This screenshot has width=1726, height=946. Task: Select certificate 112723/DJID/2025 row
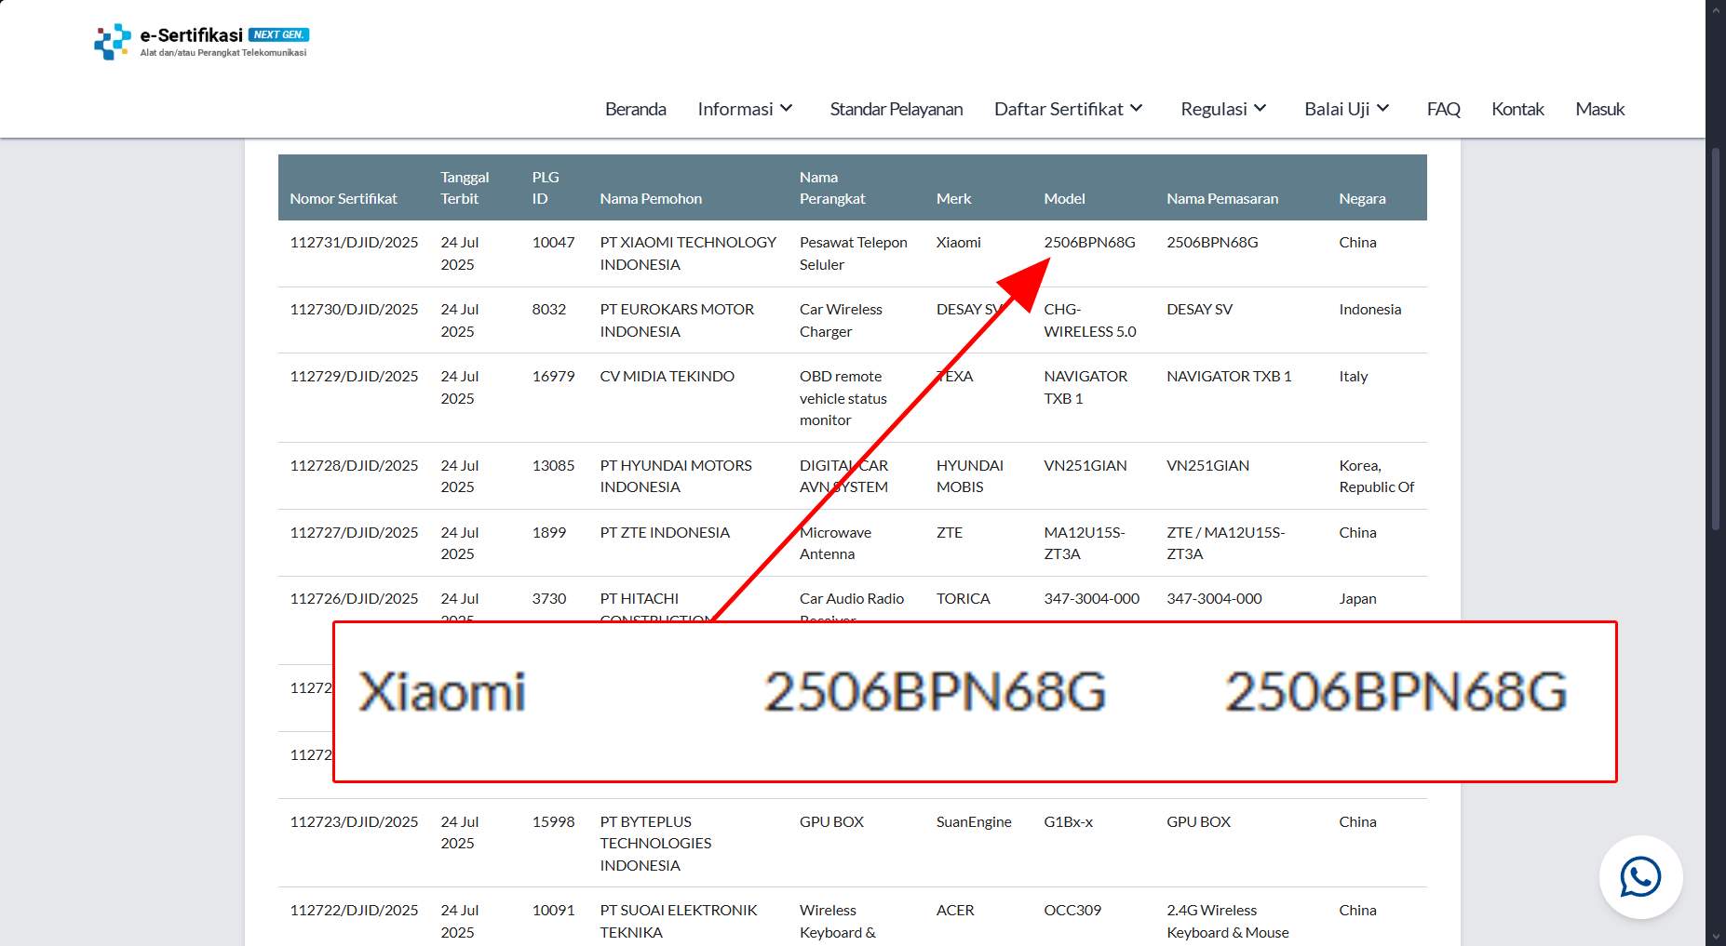(354, 822)
